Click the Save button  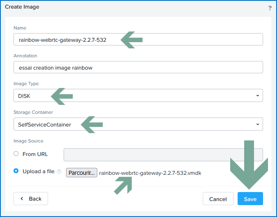[250, 199]
